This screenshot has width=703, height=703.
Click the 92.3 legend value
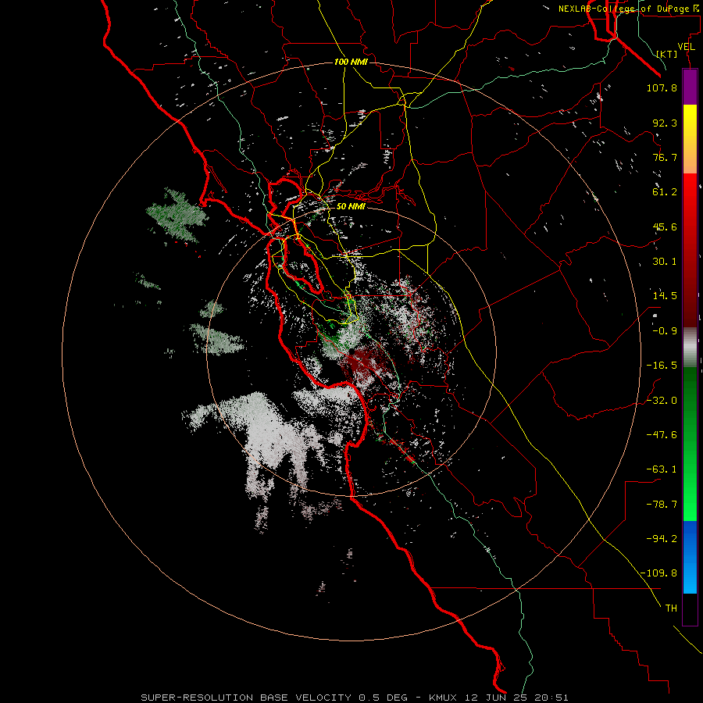(665, 123)
